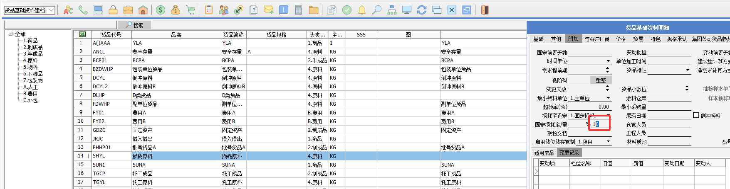Image resolution: width=730 pixels, height=189 pixels.
Task: Enable the 倒冲领料 checkbox
Action: (696, 115)
